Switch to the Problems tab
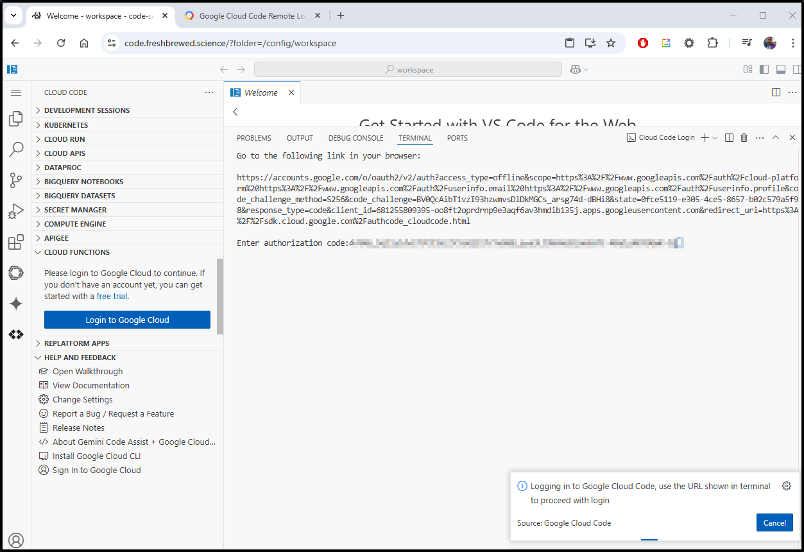804x552 pixels. [254, 138]
